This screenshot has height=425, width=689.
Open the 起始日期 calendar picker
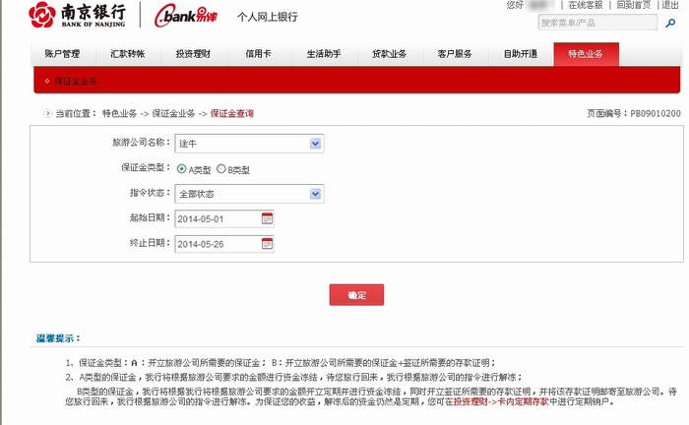pos(267,217)
